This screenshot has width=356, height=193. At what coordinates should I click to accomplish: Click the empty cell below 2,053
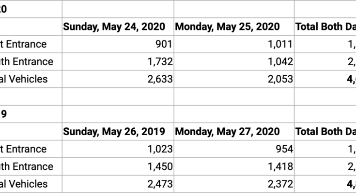234,96
